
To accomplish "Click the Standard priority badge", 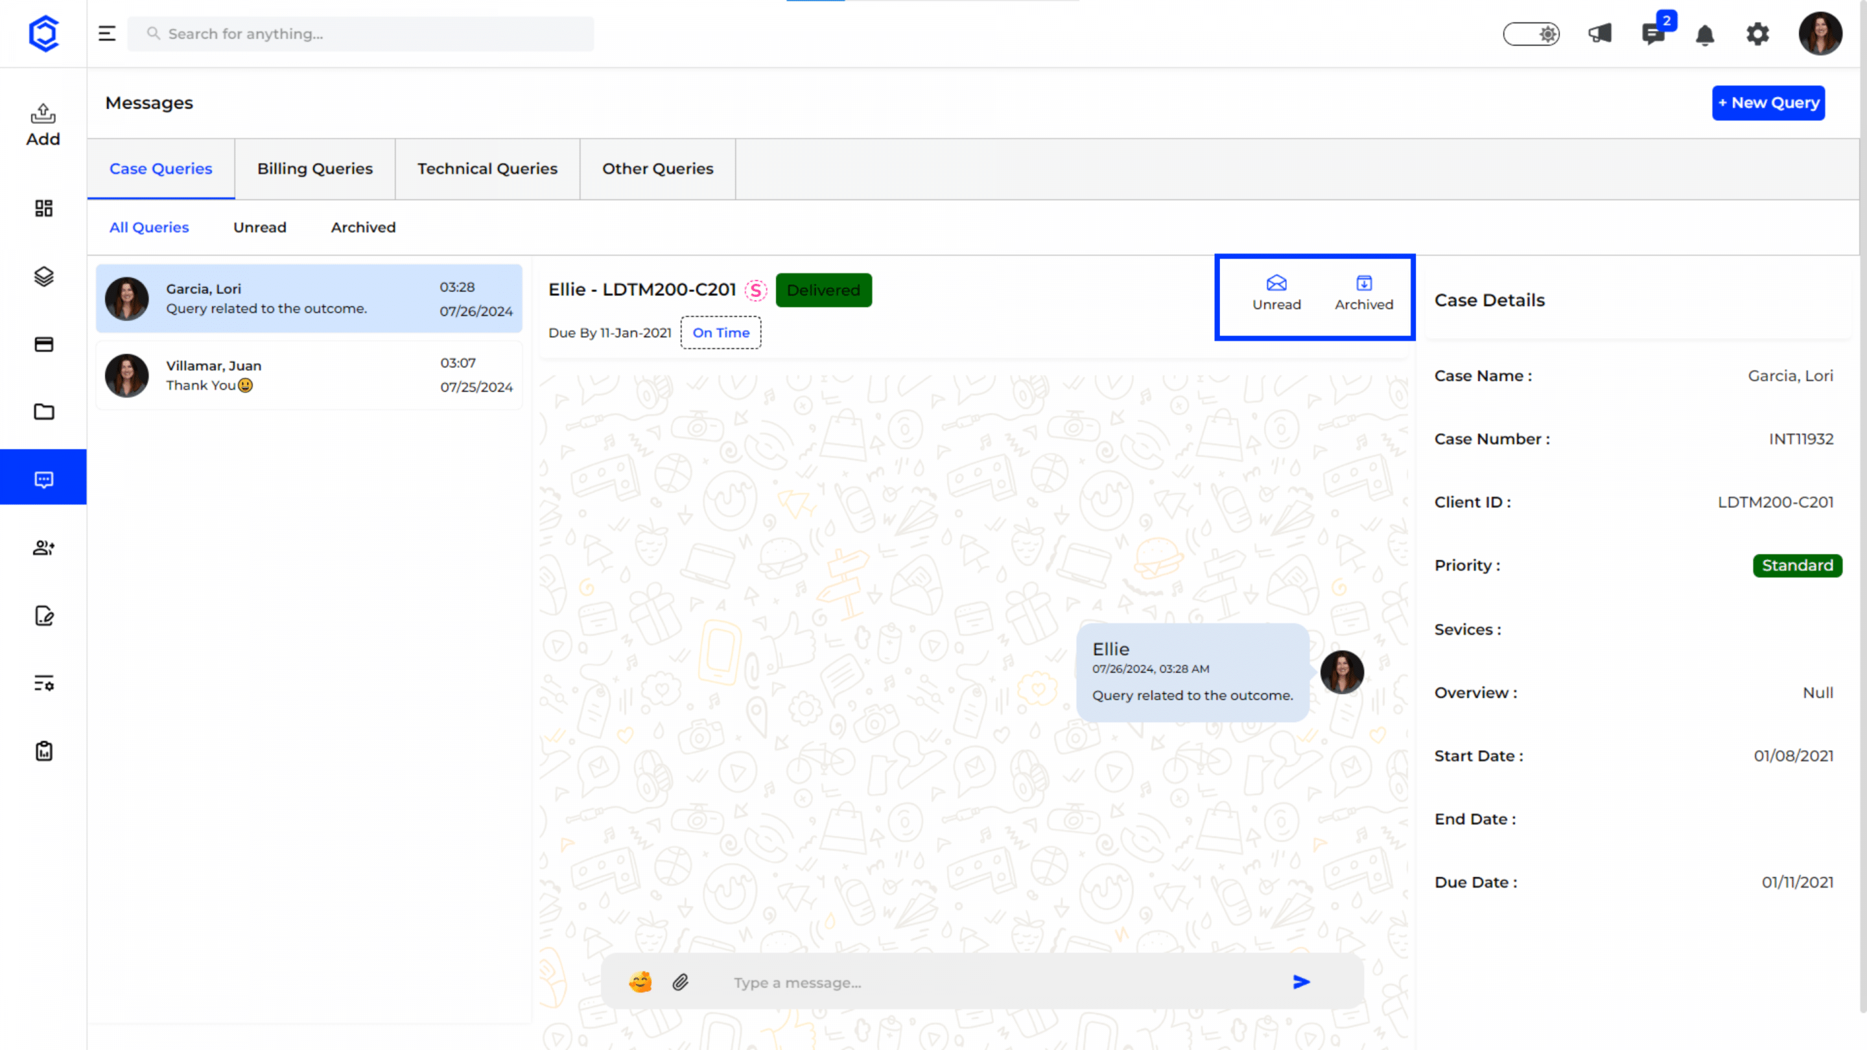I will point(1798,565).
